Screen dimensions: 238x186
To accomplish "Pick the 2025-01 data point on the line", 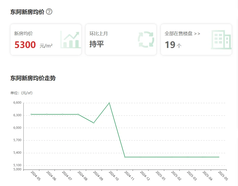I will (156, 157).
